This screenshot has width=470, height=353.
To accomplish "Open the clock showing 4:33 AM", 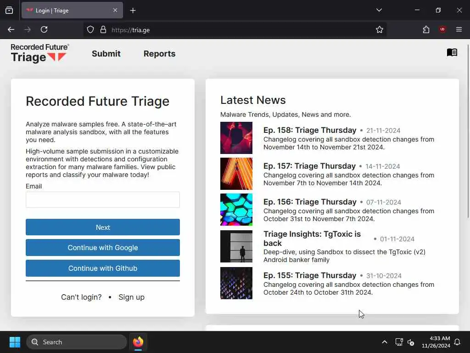I will (x=436, y=342).
